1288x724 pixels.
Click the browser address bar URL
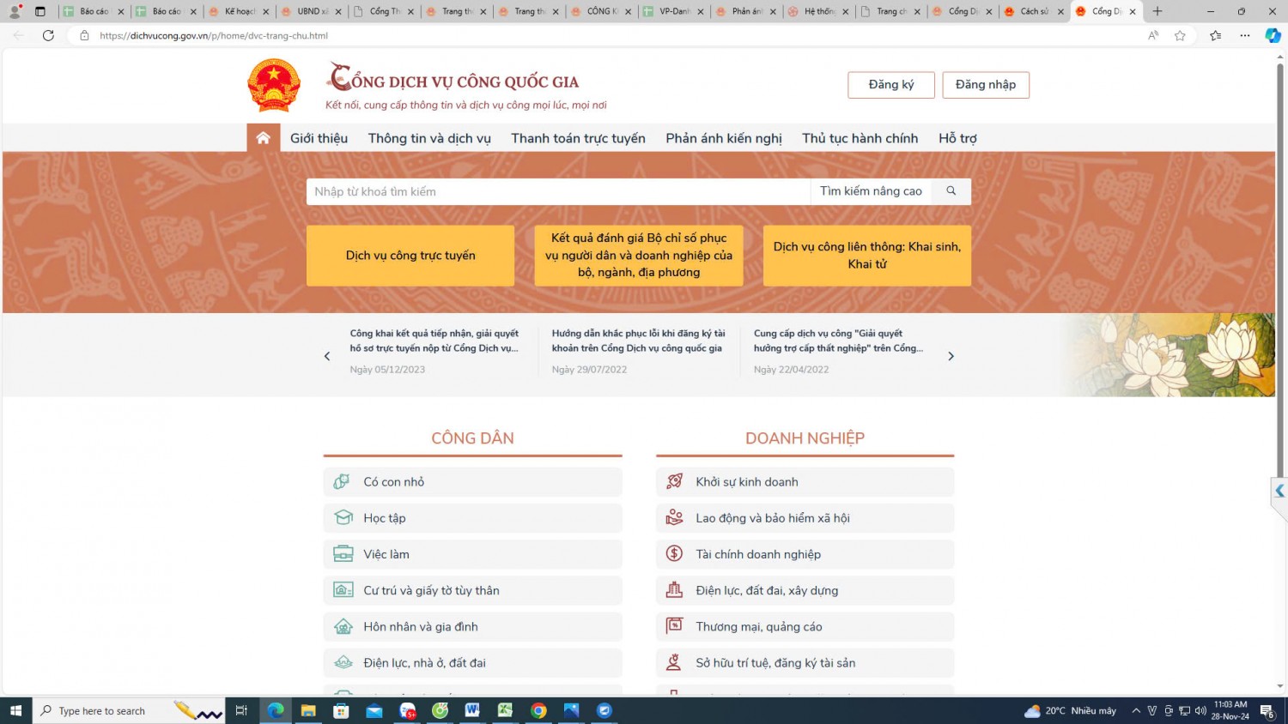pyautogui.click(x=214, y=35)
